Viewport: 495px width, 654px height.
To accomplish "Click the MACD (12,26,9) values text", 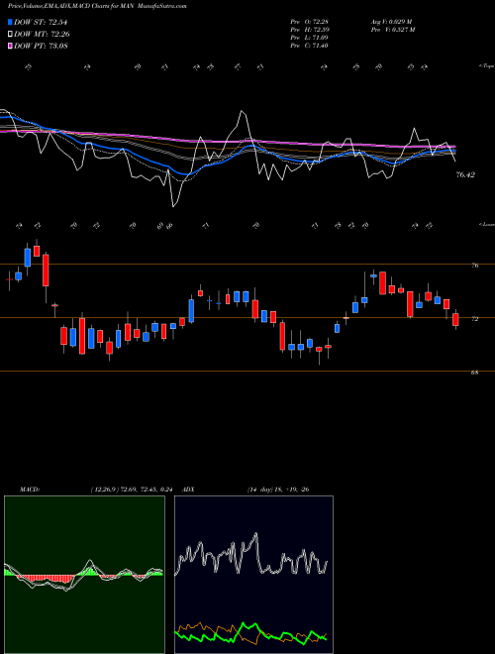I will tap(130, 490).
